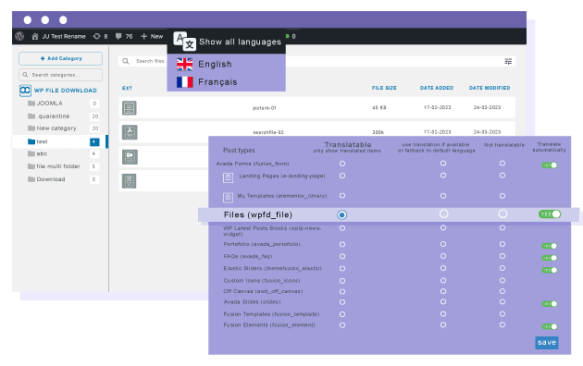Click the My Templates lock icon

coord(228,197)
